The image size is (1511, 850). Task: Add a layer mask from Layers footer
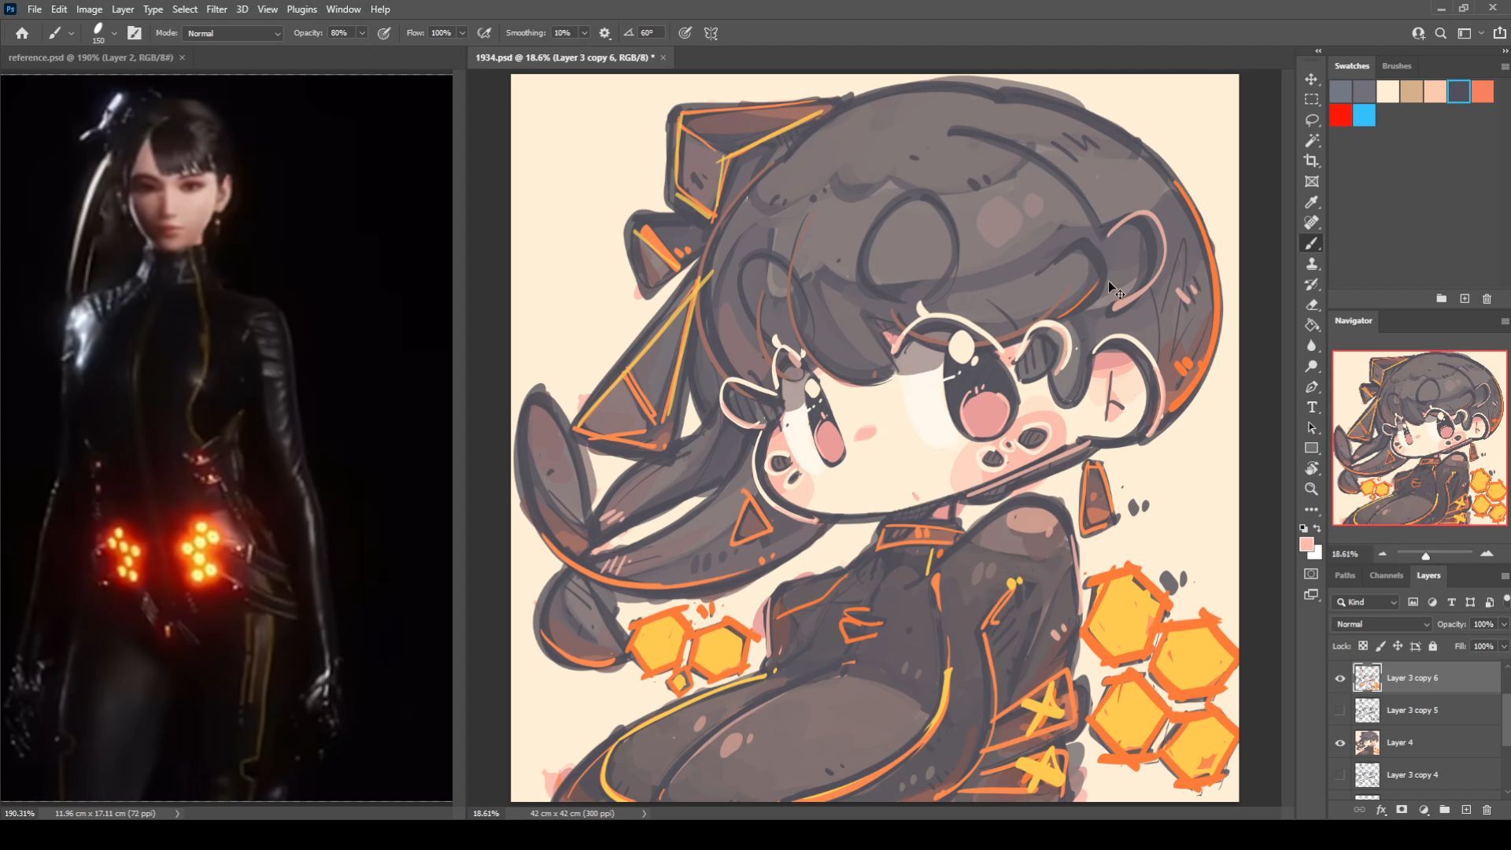coord(1402,809)
